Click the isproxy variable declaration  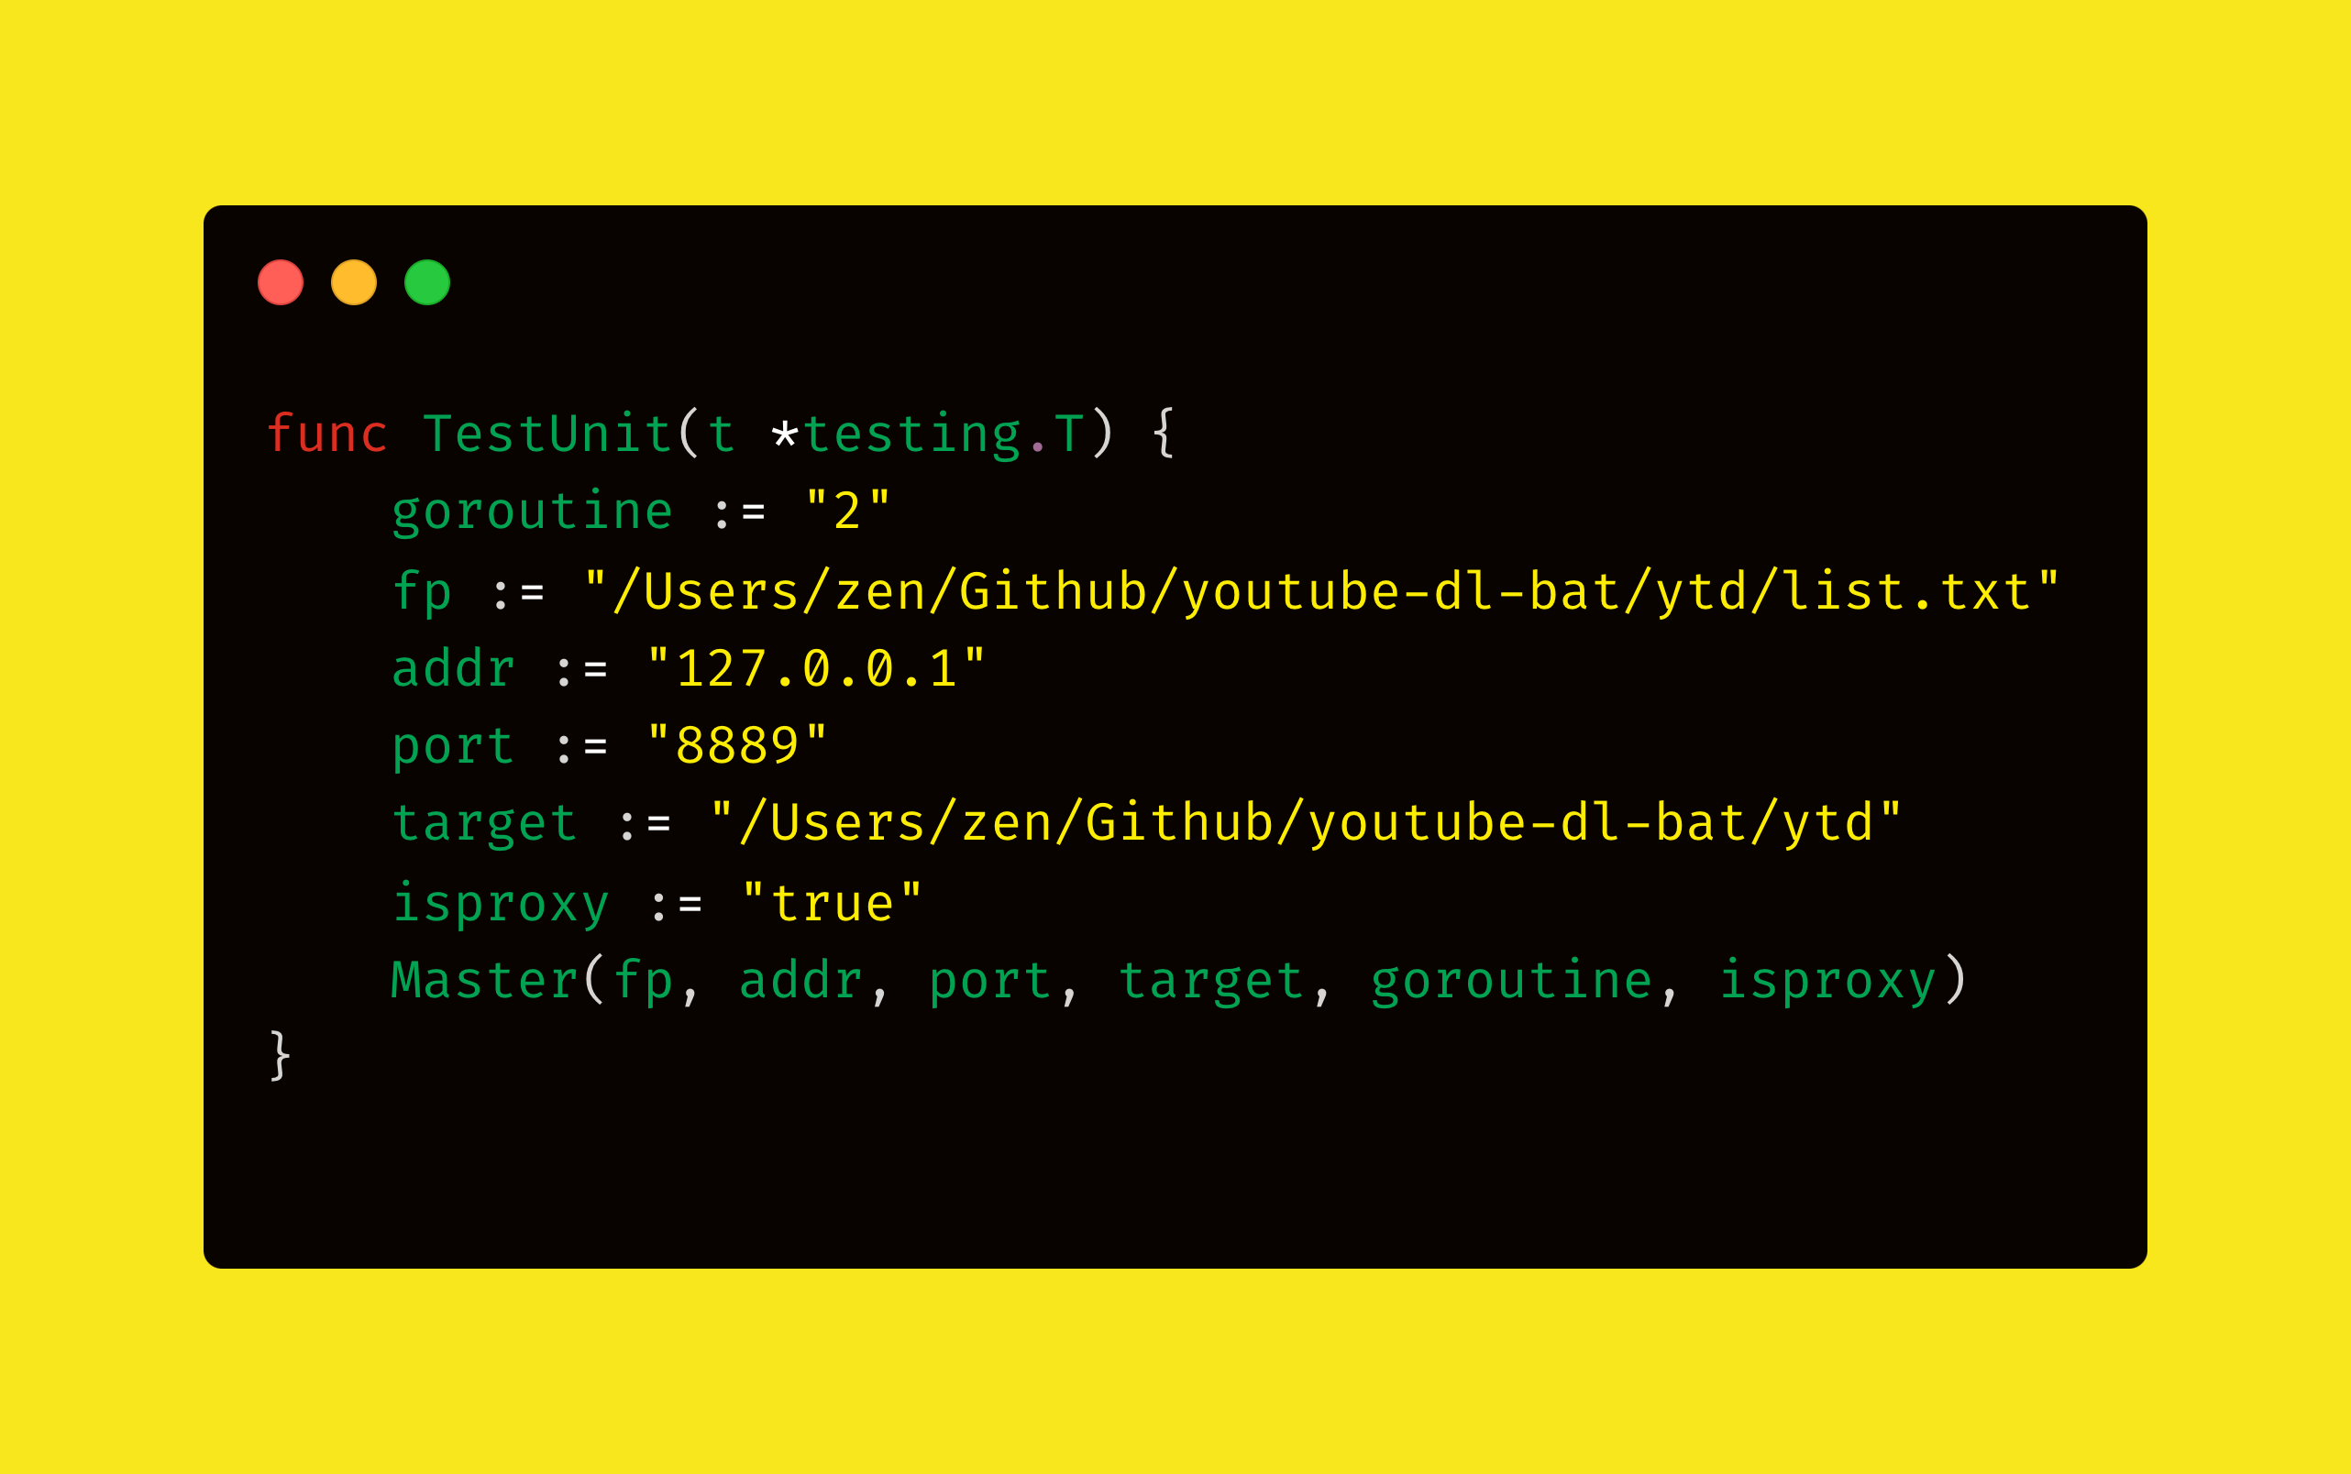pos(502,905)
